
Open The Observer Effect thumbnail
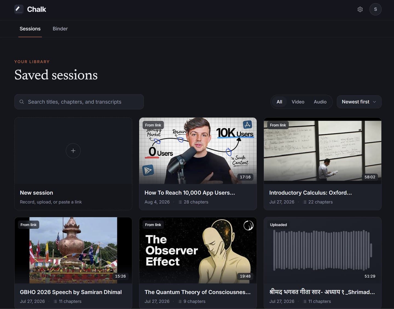pyautogui.click(x=198, y=250)
